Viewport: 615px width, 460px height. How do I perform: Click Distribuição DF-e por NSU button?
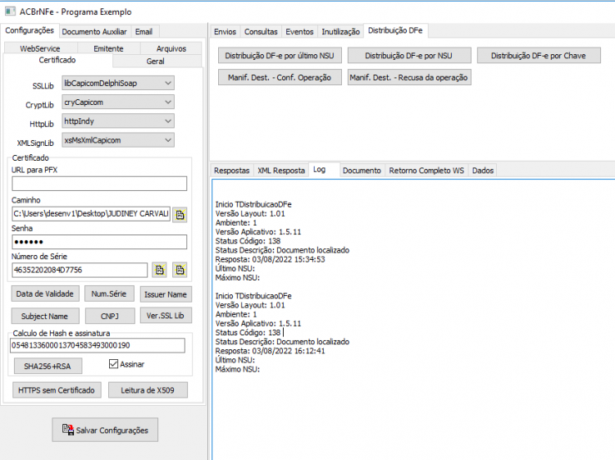pos(409,56)
